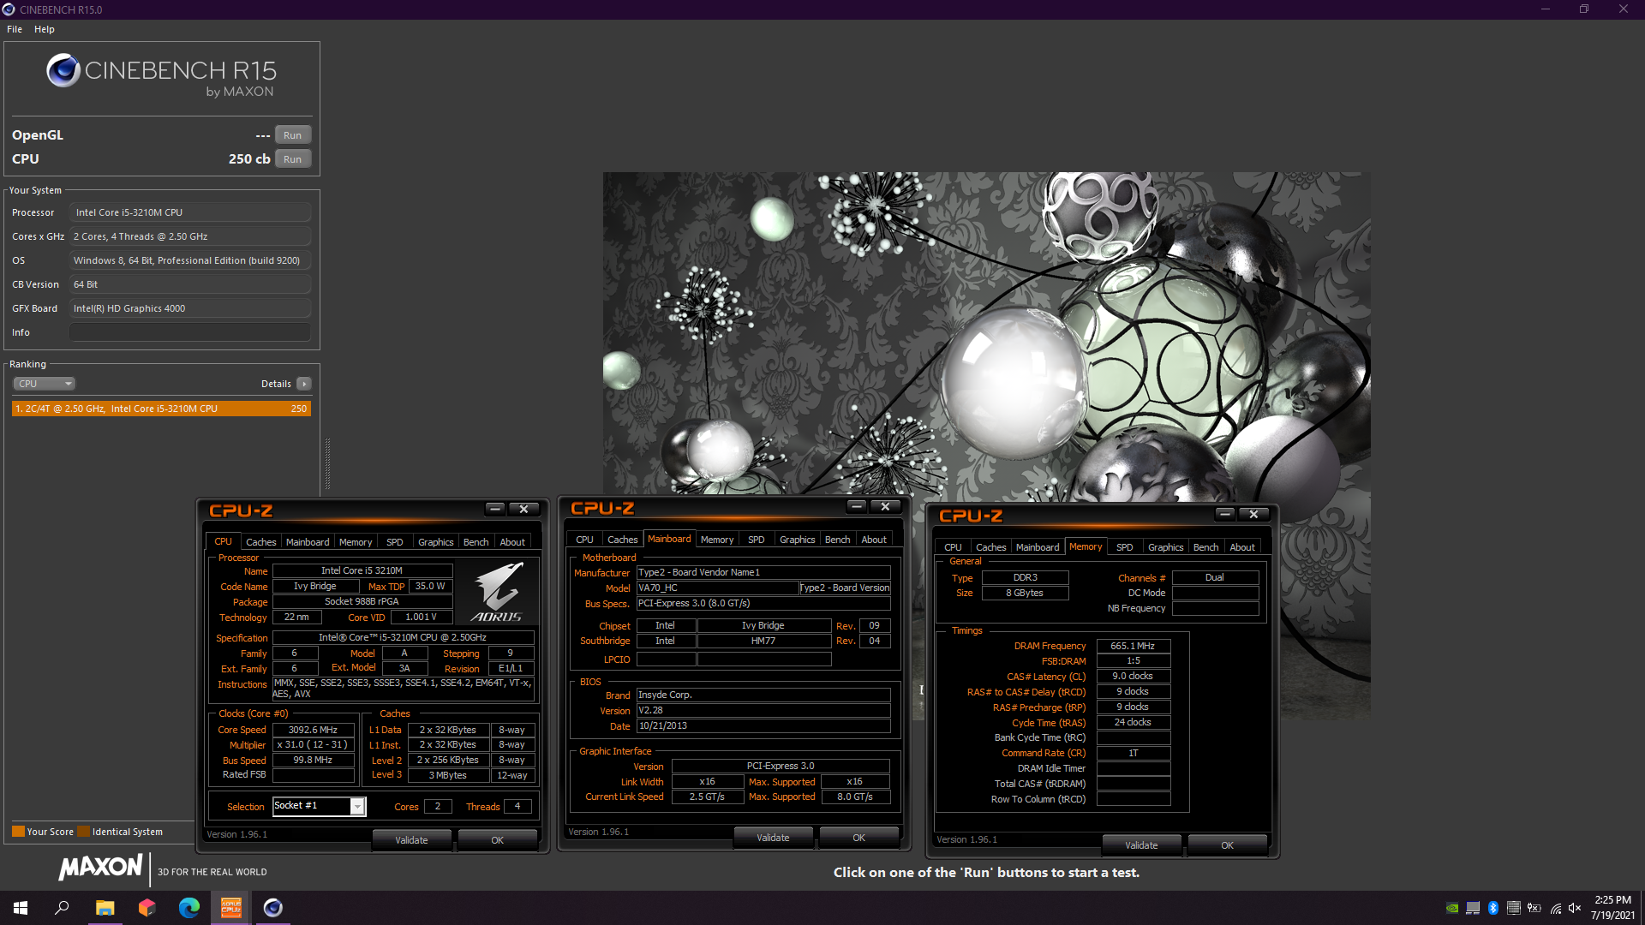The image size is (1645, 925).
Task: Open SPD tab in Mainboard CPU-Z window
Action: click(x=756, y=540)
